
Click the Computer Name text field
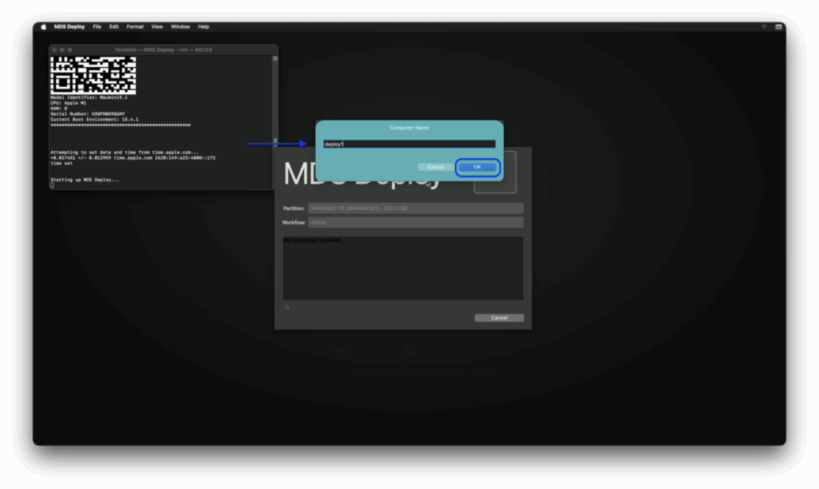[x=409, y=144]
